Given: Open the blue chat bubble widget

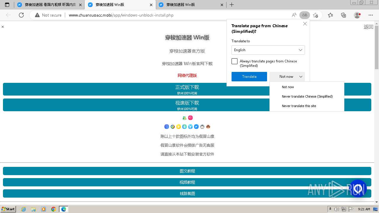Looking at the screenshot, I should 358,188.
